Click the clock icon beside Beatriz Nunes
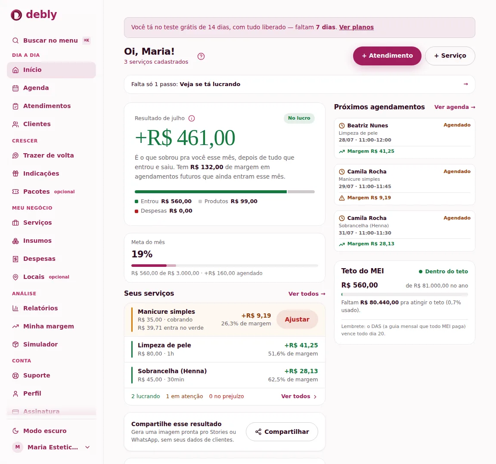 [341, 126]
